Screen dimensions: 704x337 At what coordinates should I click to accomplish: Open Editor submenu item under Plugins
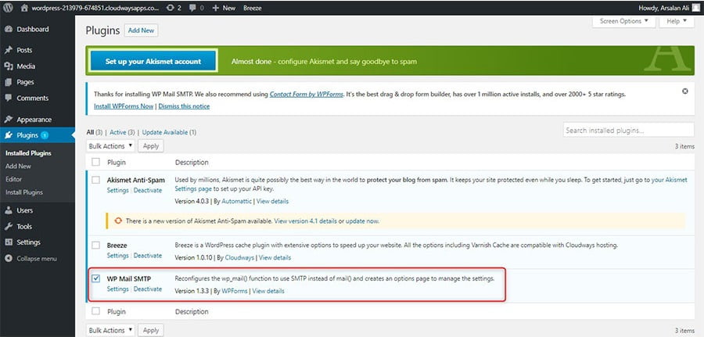(x=13, y=179)
